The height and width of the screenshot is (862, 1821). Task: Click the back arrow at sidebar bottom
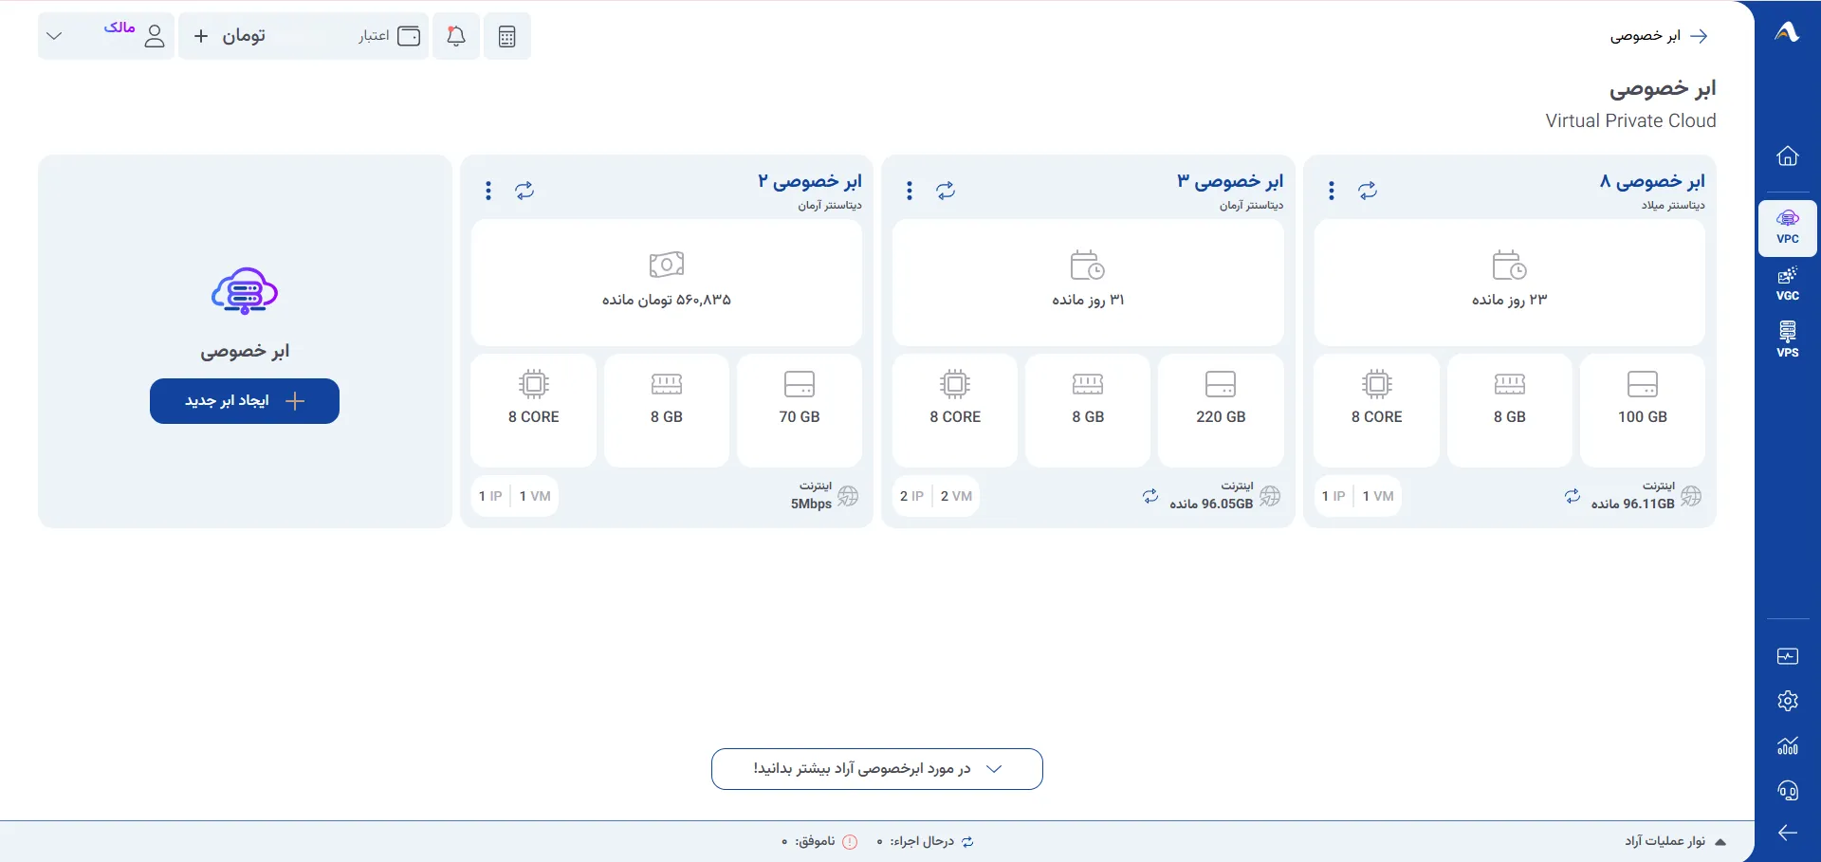(x=1788, y=833)
